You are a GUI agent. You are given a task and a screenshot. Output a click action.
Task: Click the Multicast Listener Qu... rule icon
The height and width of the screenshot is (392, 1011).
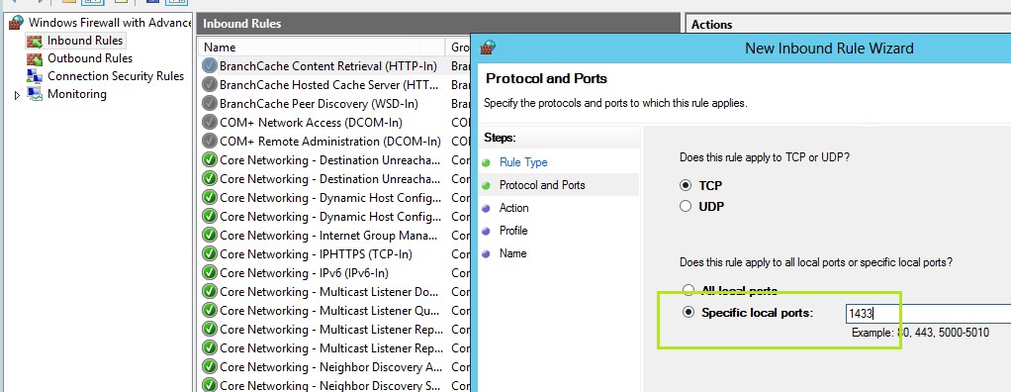tap(210, 310)
